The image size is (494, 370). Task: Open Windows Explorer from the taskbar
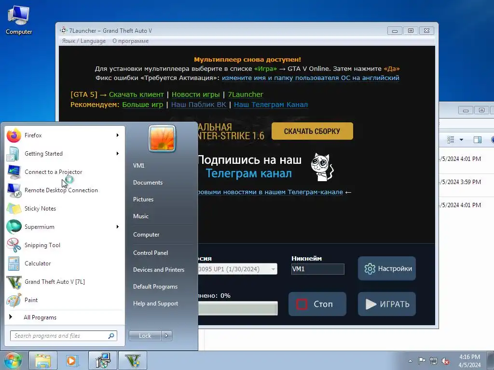click(43, 360)
